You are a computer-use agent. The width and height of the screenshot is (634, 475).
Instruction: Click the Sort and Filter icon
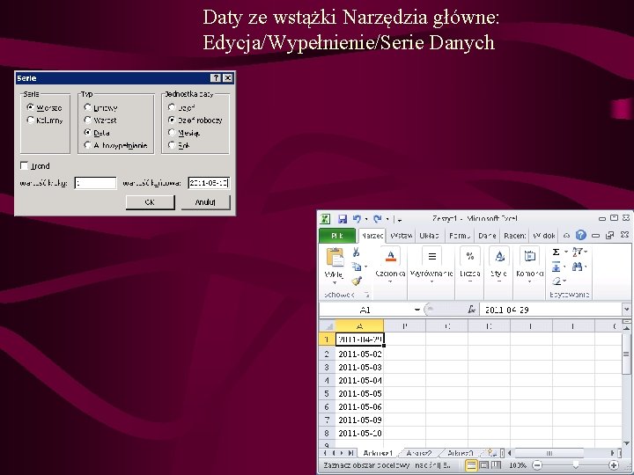coord(577,252)
